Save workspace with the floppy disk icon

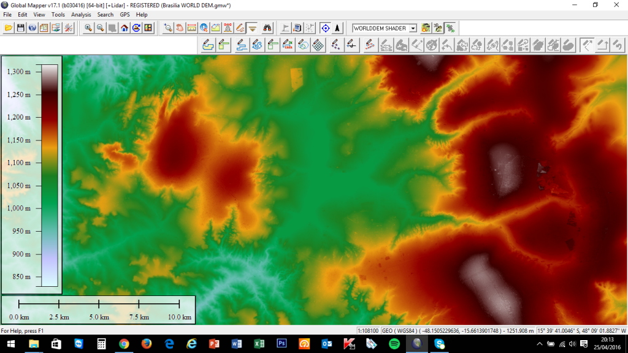click(x=20, y=28)
